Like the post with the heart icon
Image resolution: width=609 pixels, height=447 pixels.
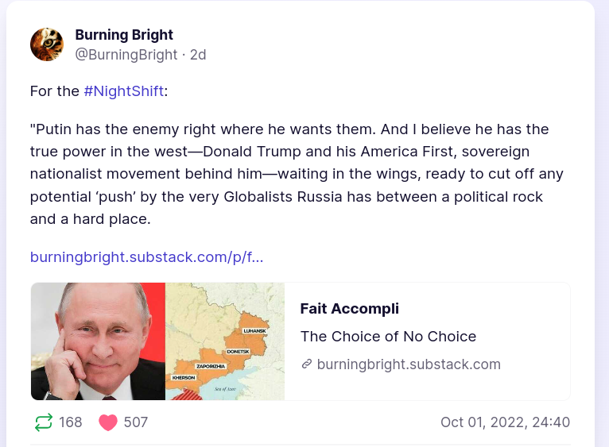point(108,422)
